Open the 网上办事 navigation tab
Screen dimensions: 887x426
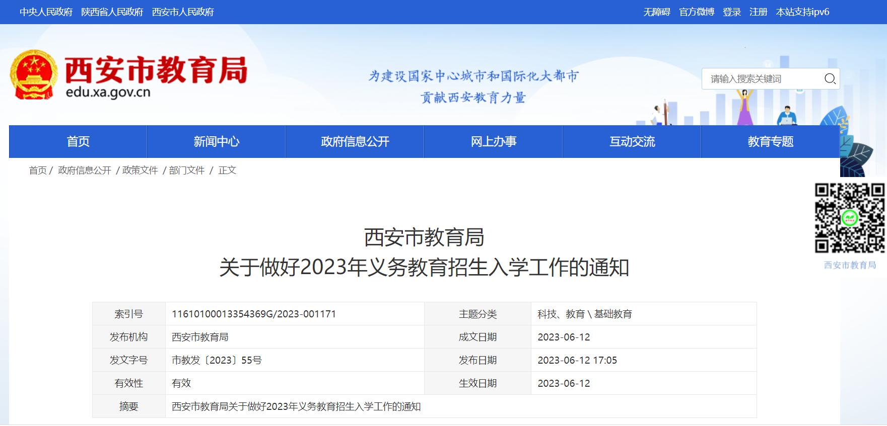494,142
